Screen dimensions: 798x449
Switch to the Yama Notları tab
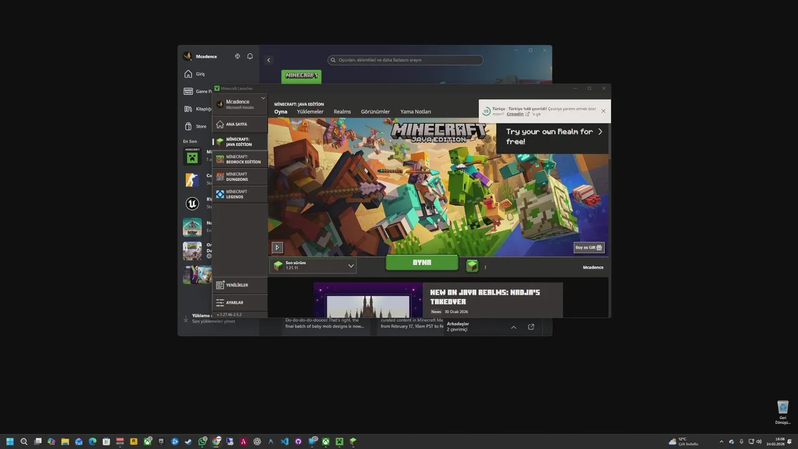(415, 112)
